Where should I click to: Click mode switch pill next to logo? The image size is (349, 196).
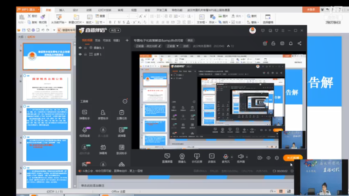(115, 30)
